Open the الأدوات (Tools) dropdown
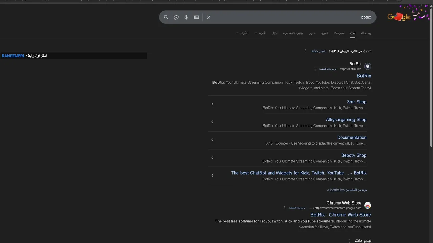Viewport: 433px width, 243px height. coord(242,33)
